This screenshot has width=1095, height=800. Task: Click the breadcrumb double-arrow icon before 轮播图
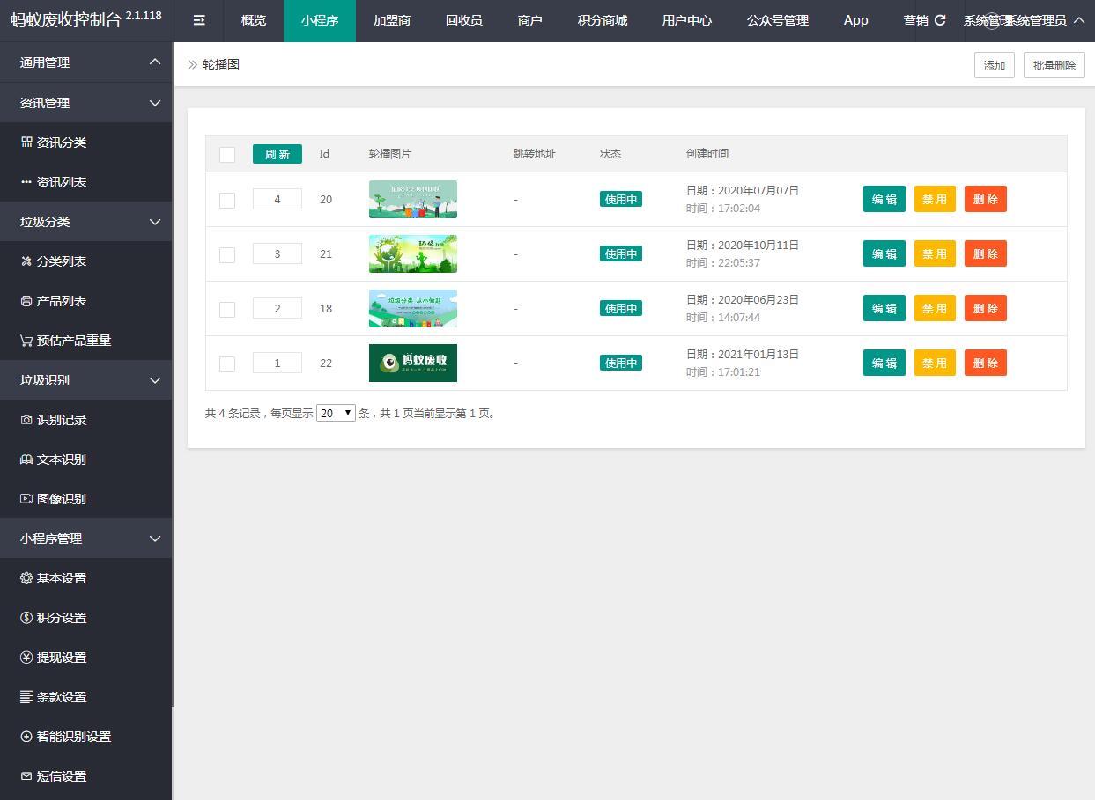[x=192, y=64]
